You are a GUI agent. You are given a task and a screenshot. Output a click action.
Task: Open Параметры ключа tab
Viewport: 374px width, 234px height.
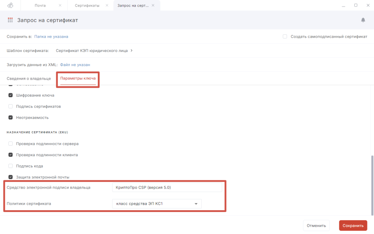point(78,78)
